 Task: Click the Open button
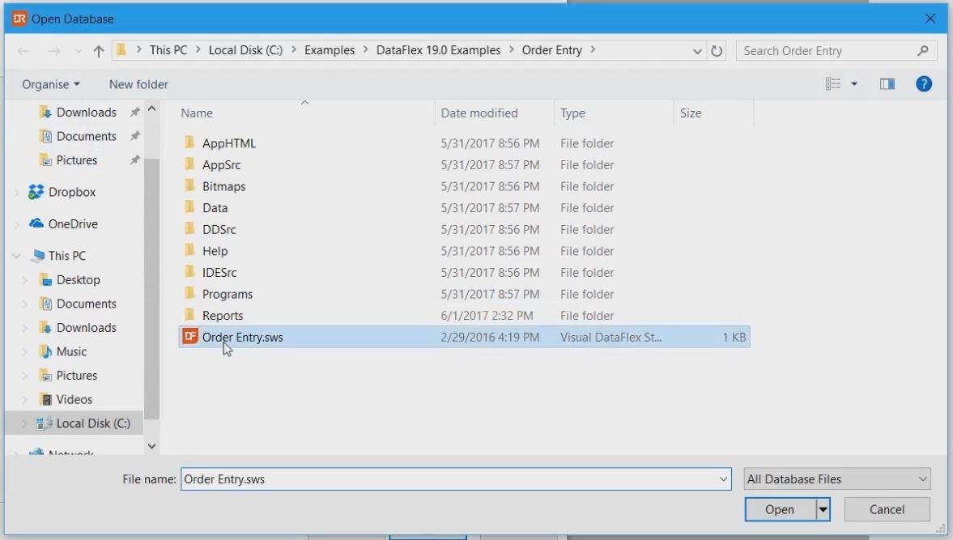pyautogui.click(x=779, y=509)
